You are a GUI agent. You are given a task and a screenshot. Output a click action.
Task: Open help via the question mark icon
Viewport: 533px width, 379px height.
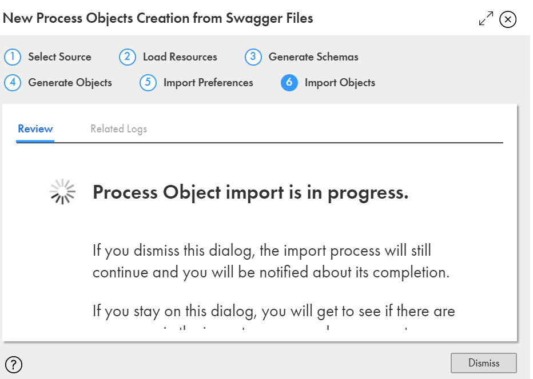(14, 365)
